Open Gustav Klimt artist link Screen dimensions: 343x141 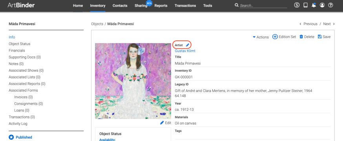click(x=185, y=51)
